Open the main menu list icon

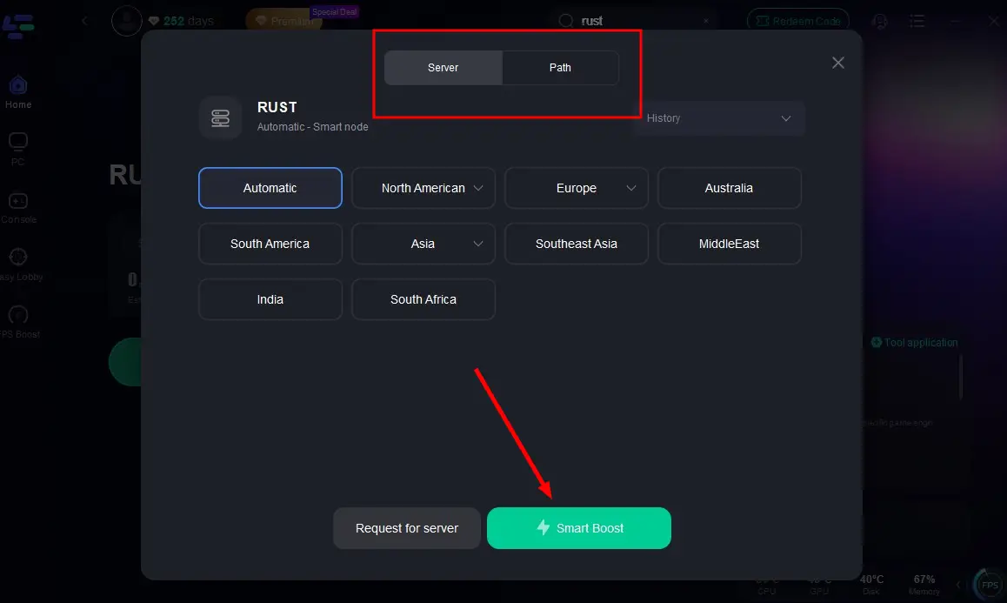(x=917, y=21)
